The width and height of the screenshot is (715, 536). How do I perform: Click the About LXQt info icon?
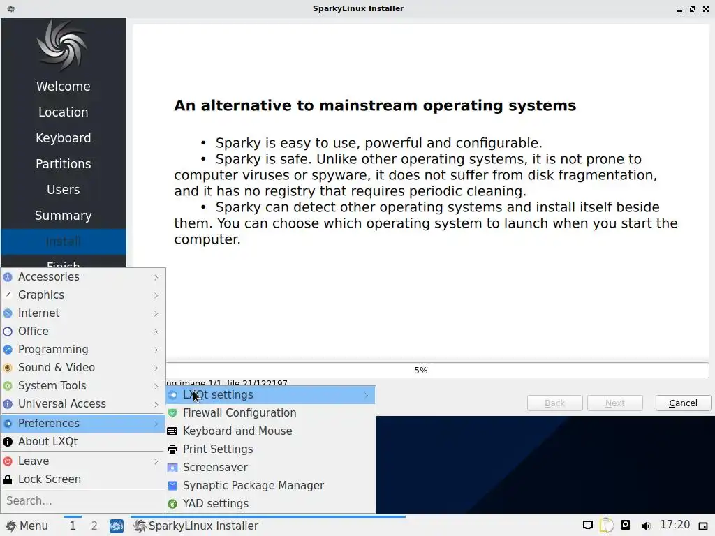[x=8, y=442]
